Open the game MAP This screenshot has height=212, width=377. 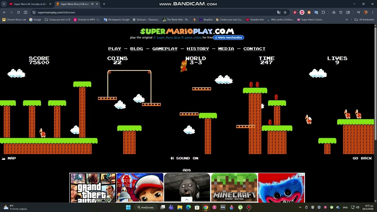click(9, 158)
